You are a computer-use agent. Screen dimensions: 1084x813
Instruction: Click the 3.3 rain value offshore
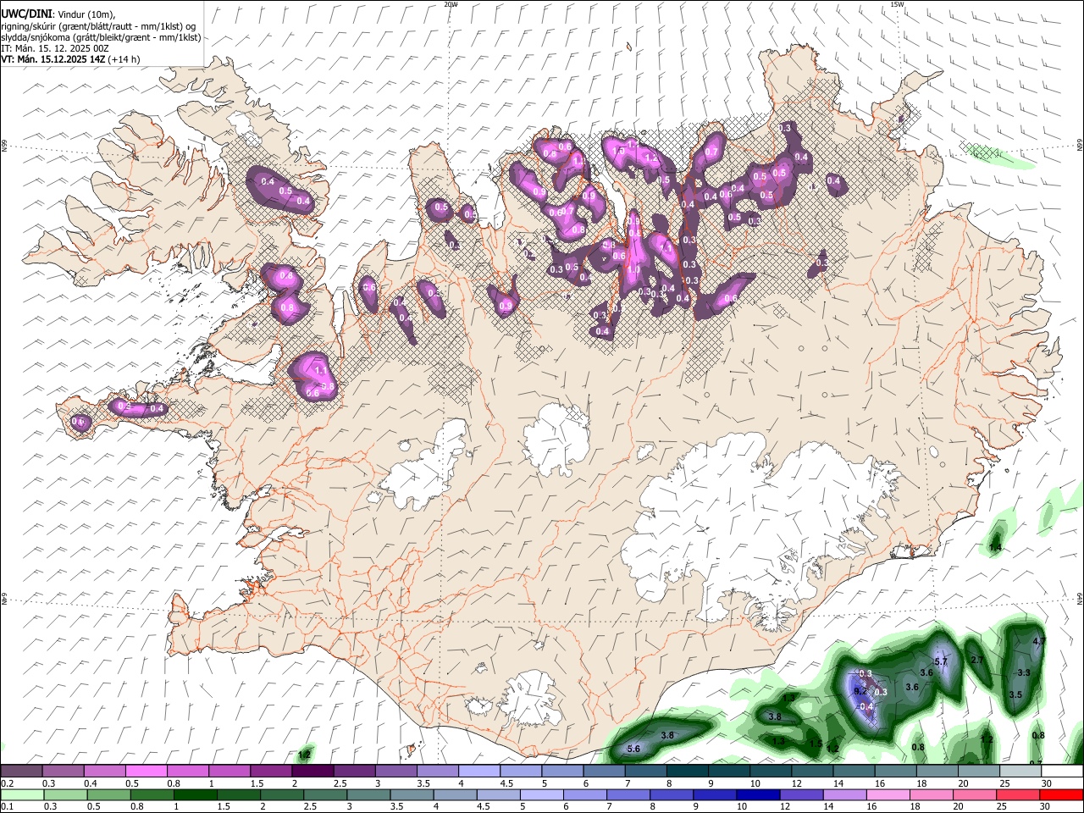click(x=1023, y=673)
